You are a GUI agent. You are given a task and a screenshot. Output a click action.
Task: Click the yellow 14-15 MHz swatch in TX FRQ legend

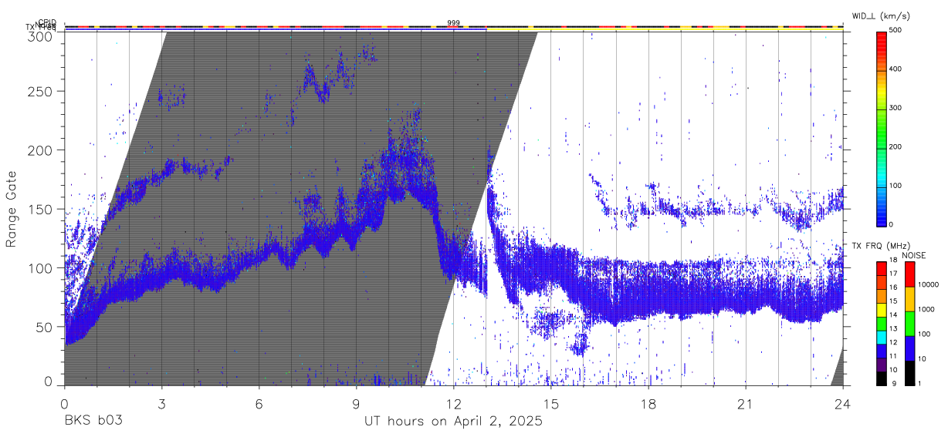(x=882, y=311)
